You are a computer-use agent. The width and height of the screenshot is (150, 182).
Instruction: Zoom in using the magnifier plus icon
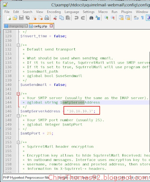click(x=106, y=18)
